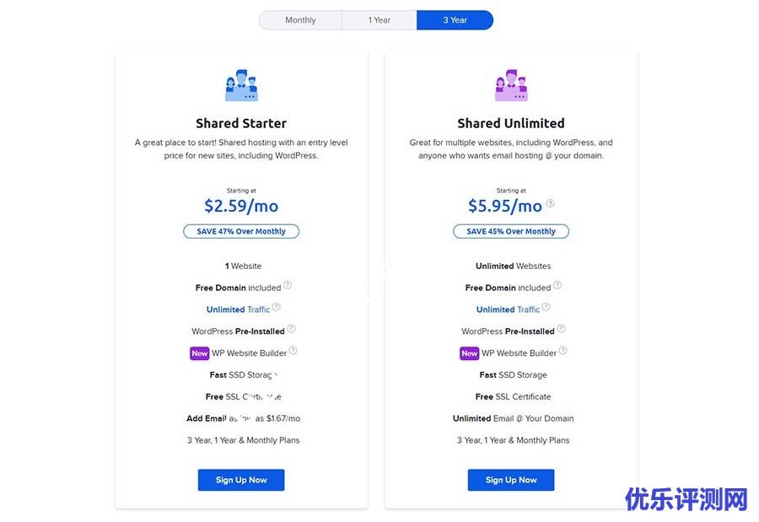The height and width of the screenshot is (522, 759).
Task: Open help icon next to Unlimited plan Free Domain
Action: tap(557, 285)
